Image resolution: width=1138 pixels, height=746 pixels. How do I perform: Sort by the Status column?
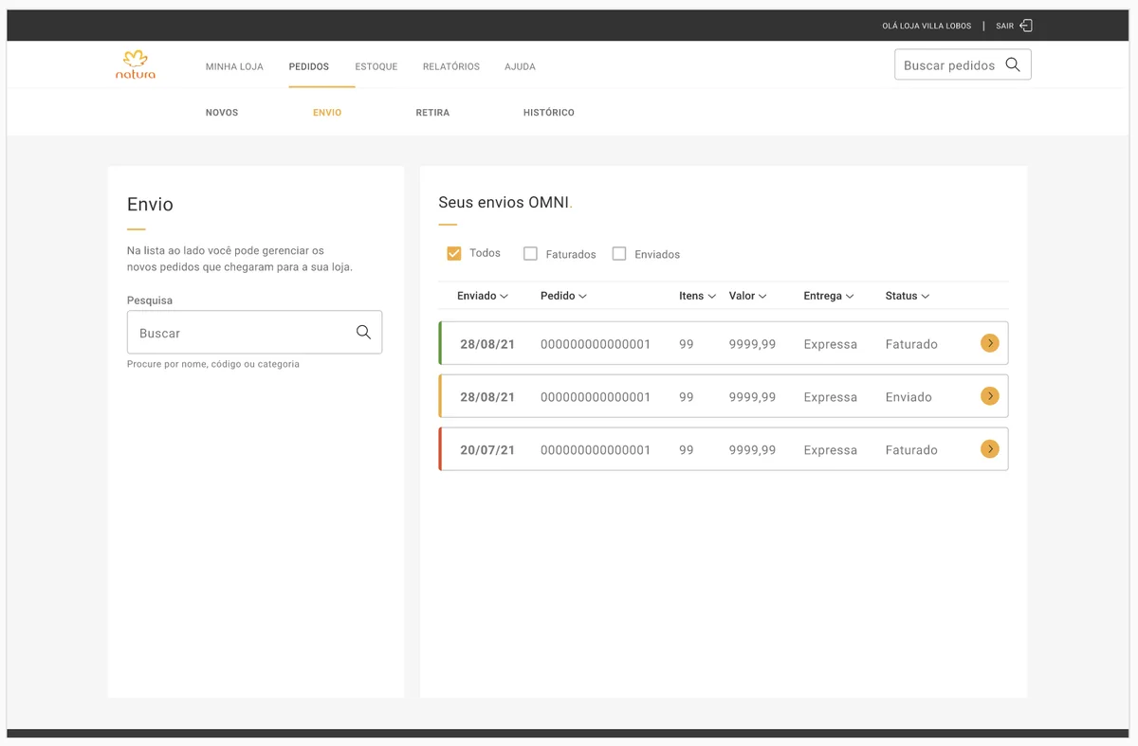coord(908,296)
